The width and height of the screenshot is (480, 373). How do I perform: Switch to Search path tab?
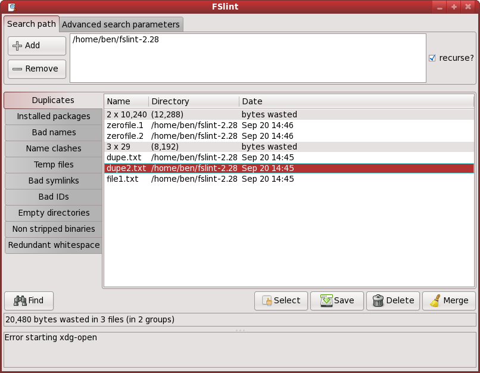[x=31, y=24]
